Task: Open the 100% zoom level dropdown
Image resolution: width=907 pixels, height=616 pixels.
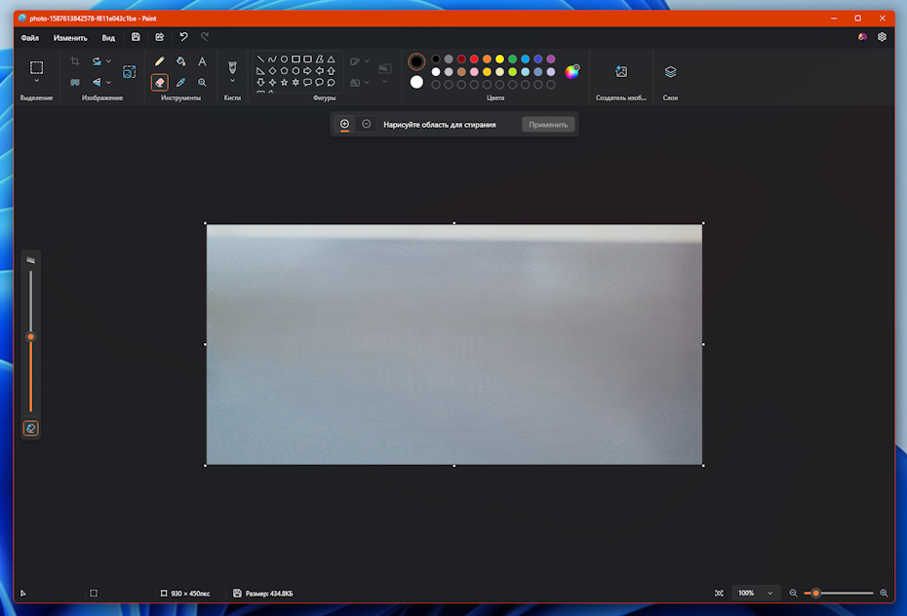Action: click(755, 593)
